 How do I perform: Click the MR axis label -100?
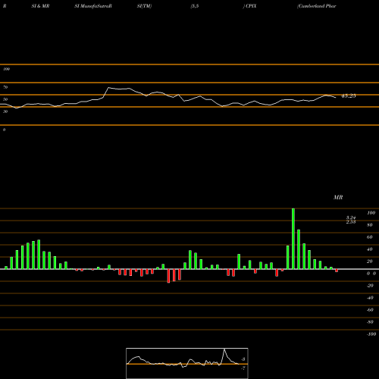click(371, 334)
